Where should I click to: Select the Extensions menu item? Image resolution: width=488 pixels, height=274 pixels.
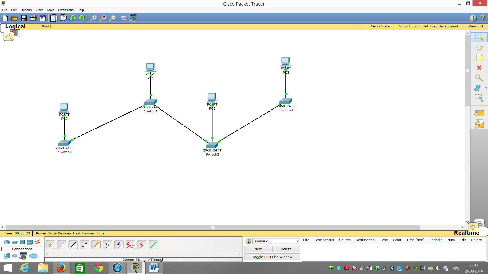tap(66, 10)
